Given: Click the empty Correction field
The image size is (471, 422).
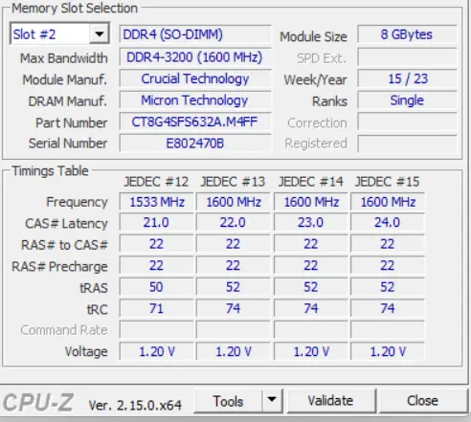Looking at the screenshot, I should pyautogui.click(x=407, y=122).
